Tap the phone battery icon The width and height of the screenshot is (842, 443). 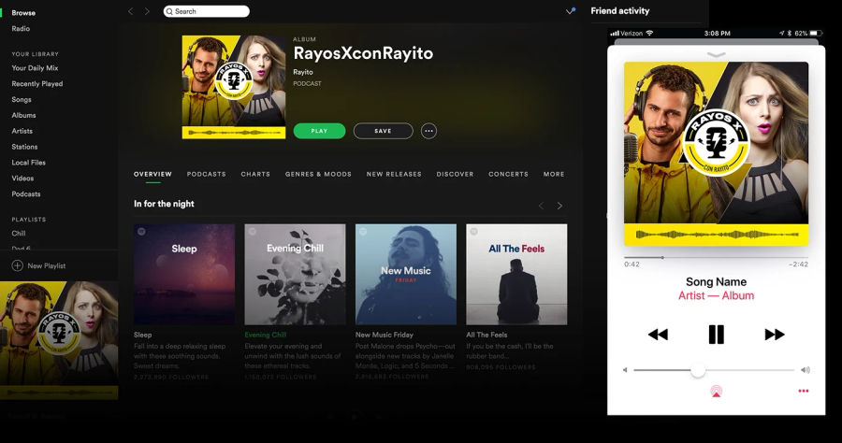coord(816,34)
